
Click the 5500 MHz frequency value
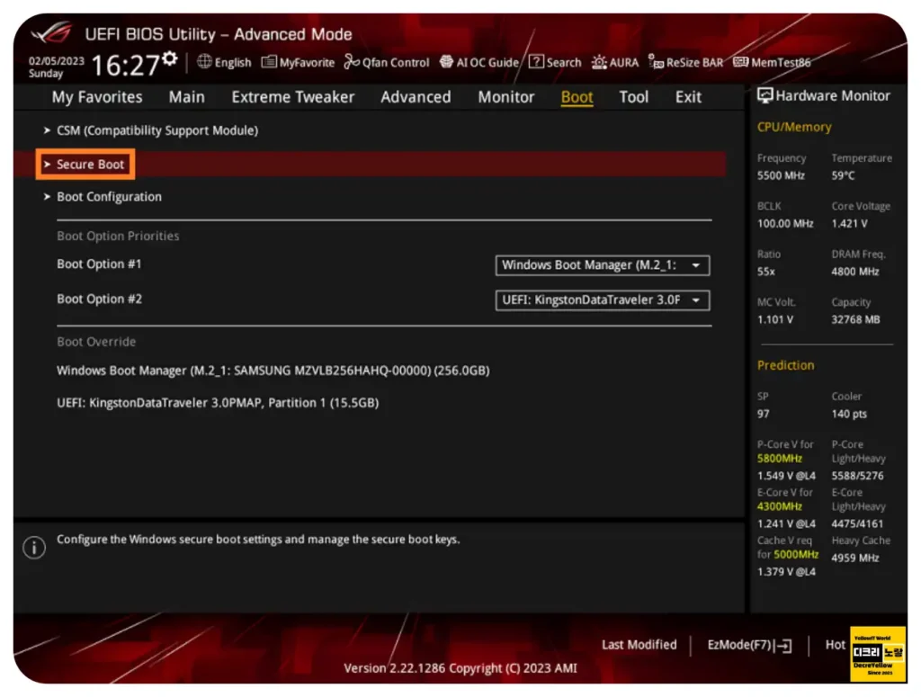781,175
